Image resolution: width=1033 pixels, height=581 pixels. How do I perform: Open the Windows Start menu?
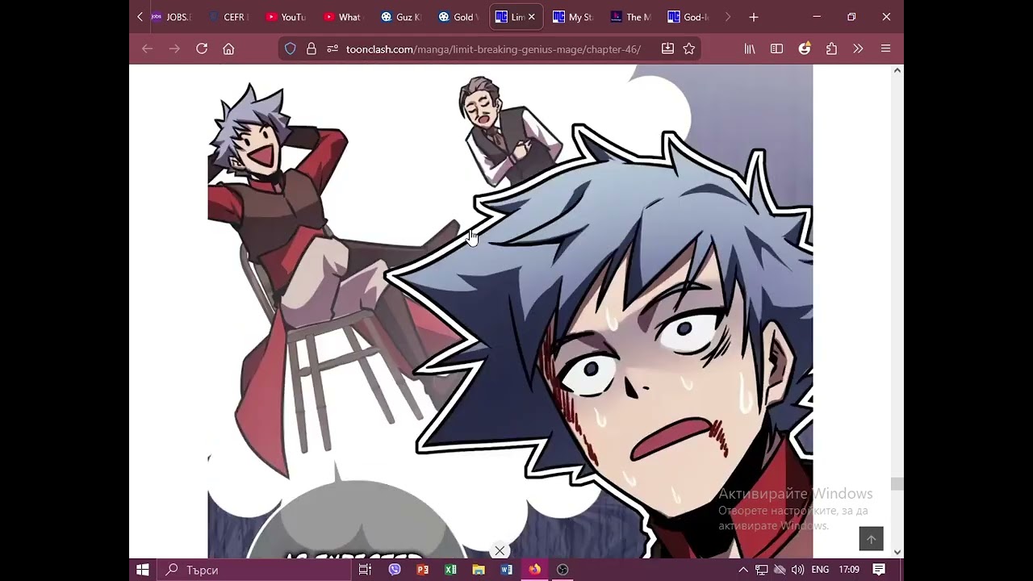pos(143,570)
